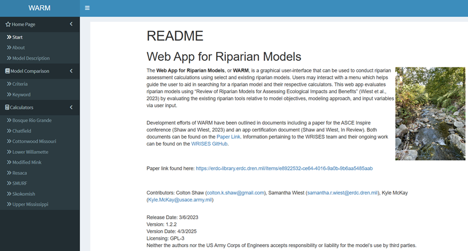Toggle the sidebar with the hamburger icon
The image size is (468, 251).
click(87, 8)
